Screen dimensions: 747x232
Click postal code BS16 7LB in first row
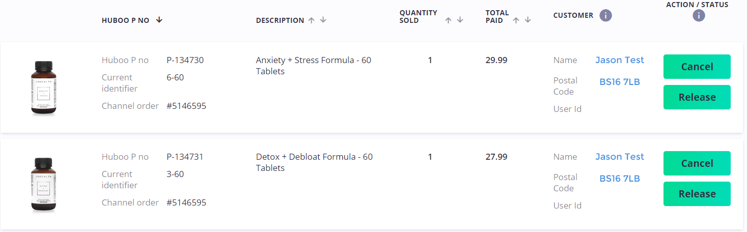[619, 82]
